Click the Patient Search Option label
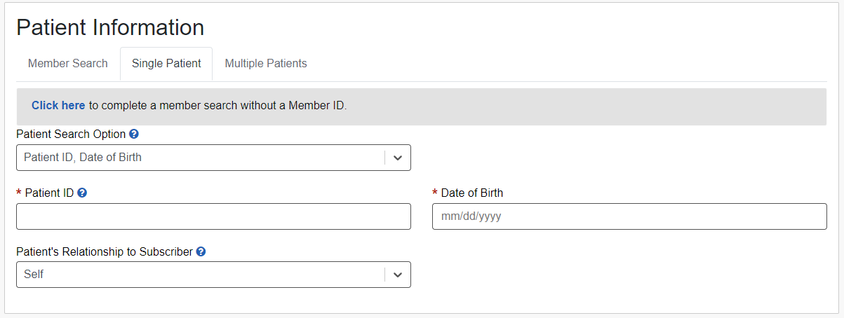Viewport: 844px width, 318px height. 71,134
